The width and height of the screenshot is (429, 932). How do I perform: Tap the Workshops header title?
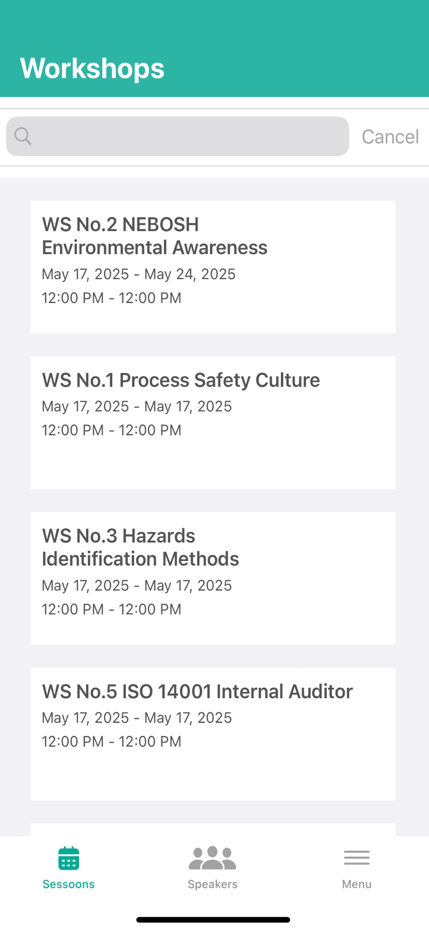point(92,69)
